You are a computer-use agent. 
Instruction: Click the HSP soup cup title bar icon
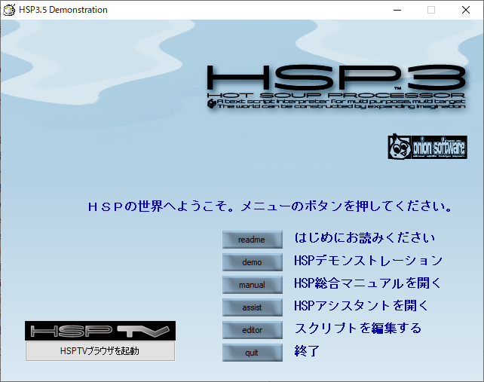coord(9,10)
